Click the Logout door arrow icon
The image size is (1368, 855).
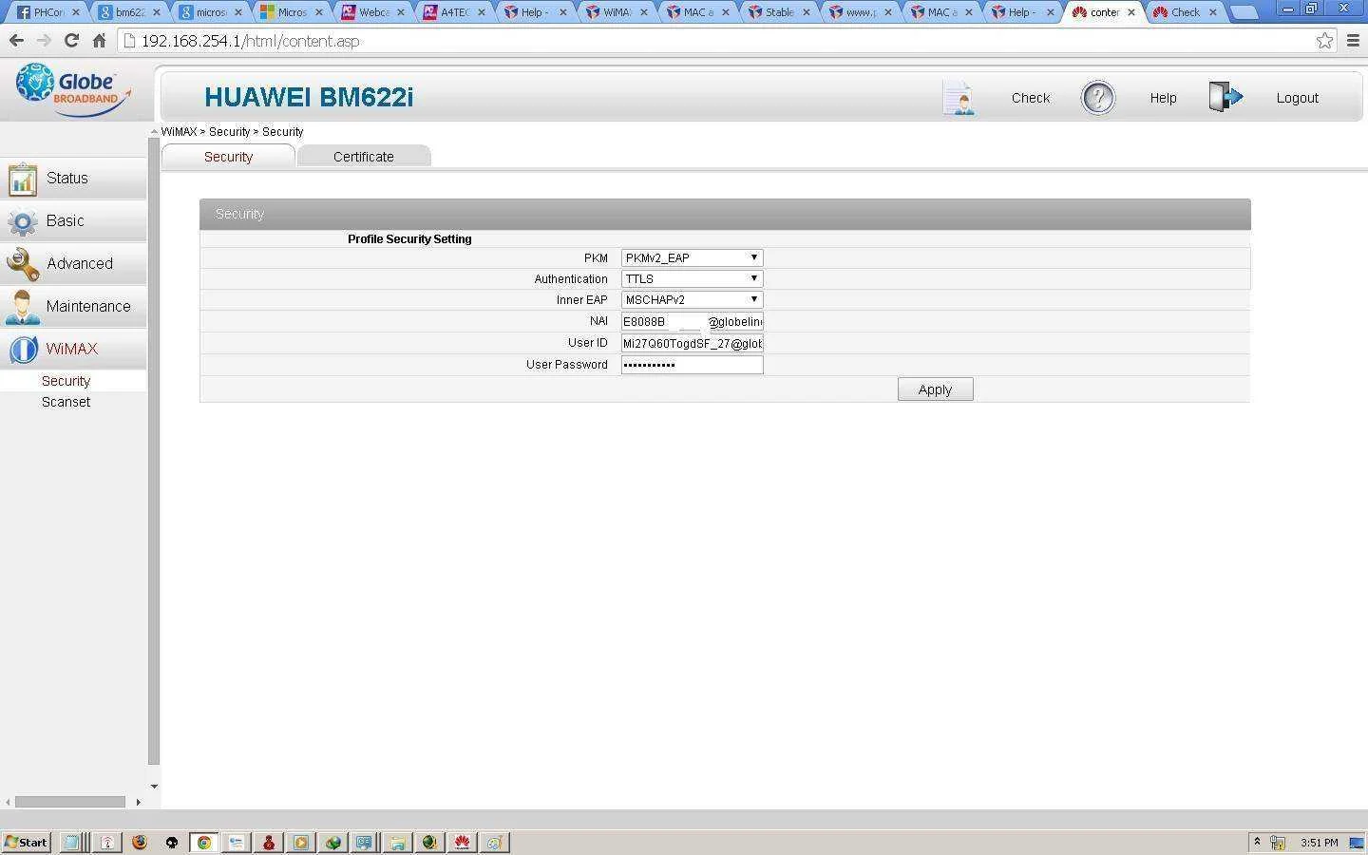pyautogui.click(x=1225, y=97)
